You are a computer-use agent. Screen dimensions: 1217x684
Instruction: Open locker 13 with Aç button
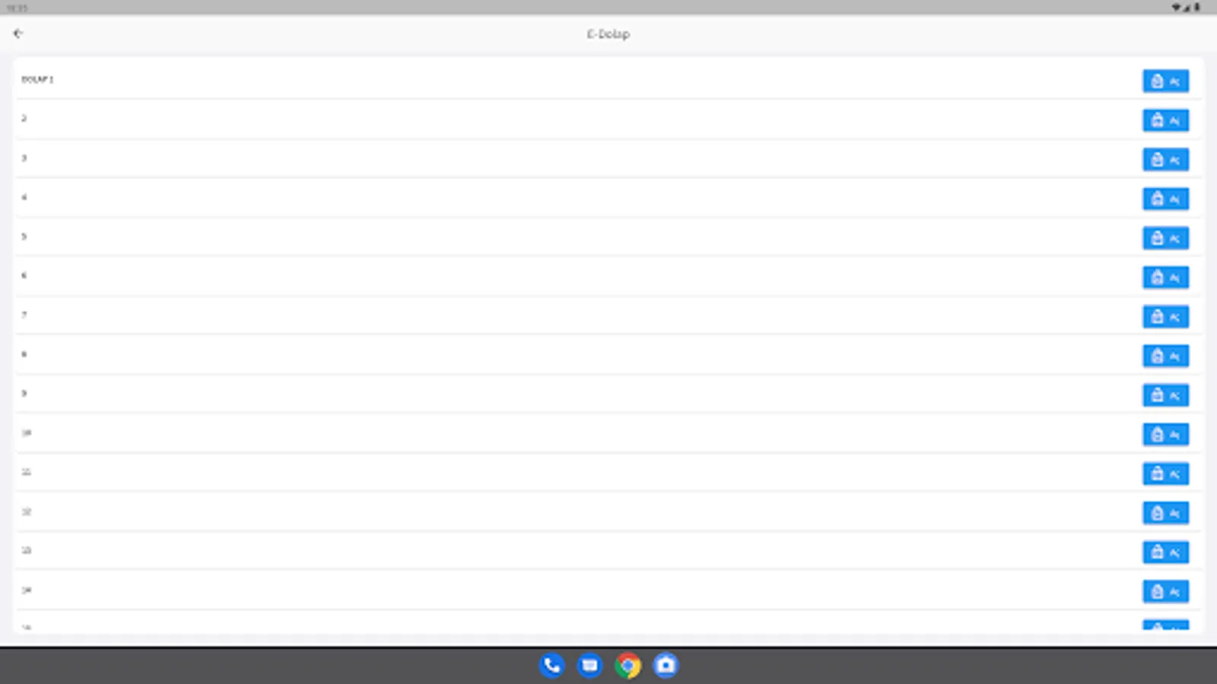(x=1165, y=552)
